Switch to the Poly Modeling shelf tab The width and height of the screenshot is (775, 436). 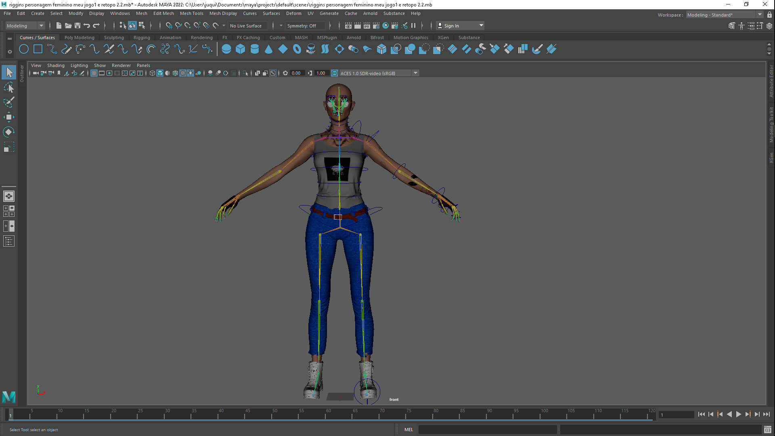tap(79, 37)
